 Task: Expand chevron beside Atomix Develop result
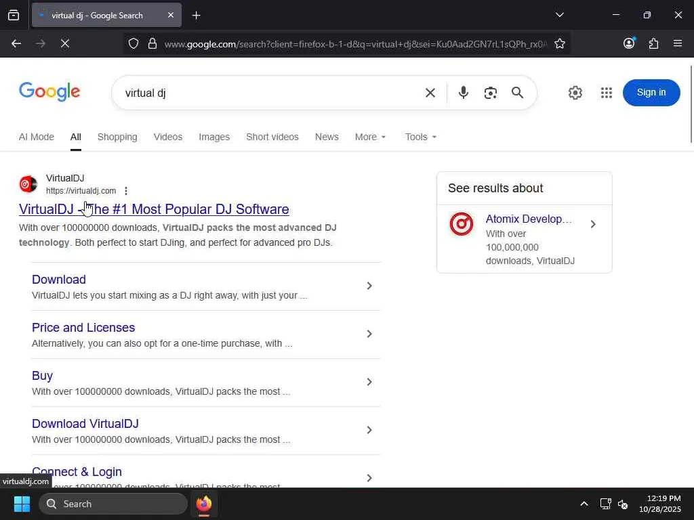point(593,224)
